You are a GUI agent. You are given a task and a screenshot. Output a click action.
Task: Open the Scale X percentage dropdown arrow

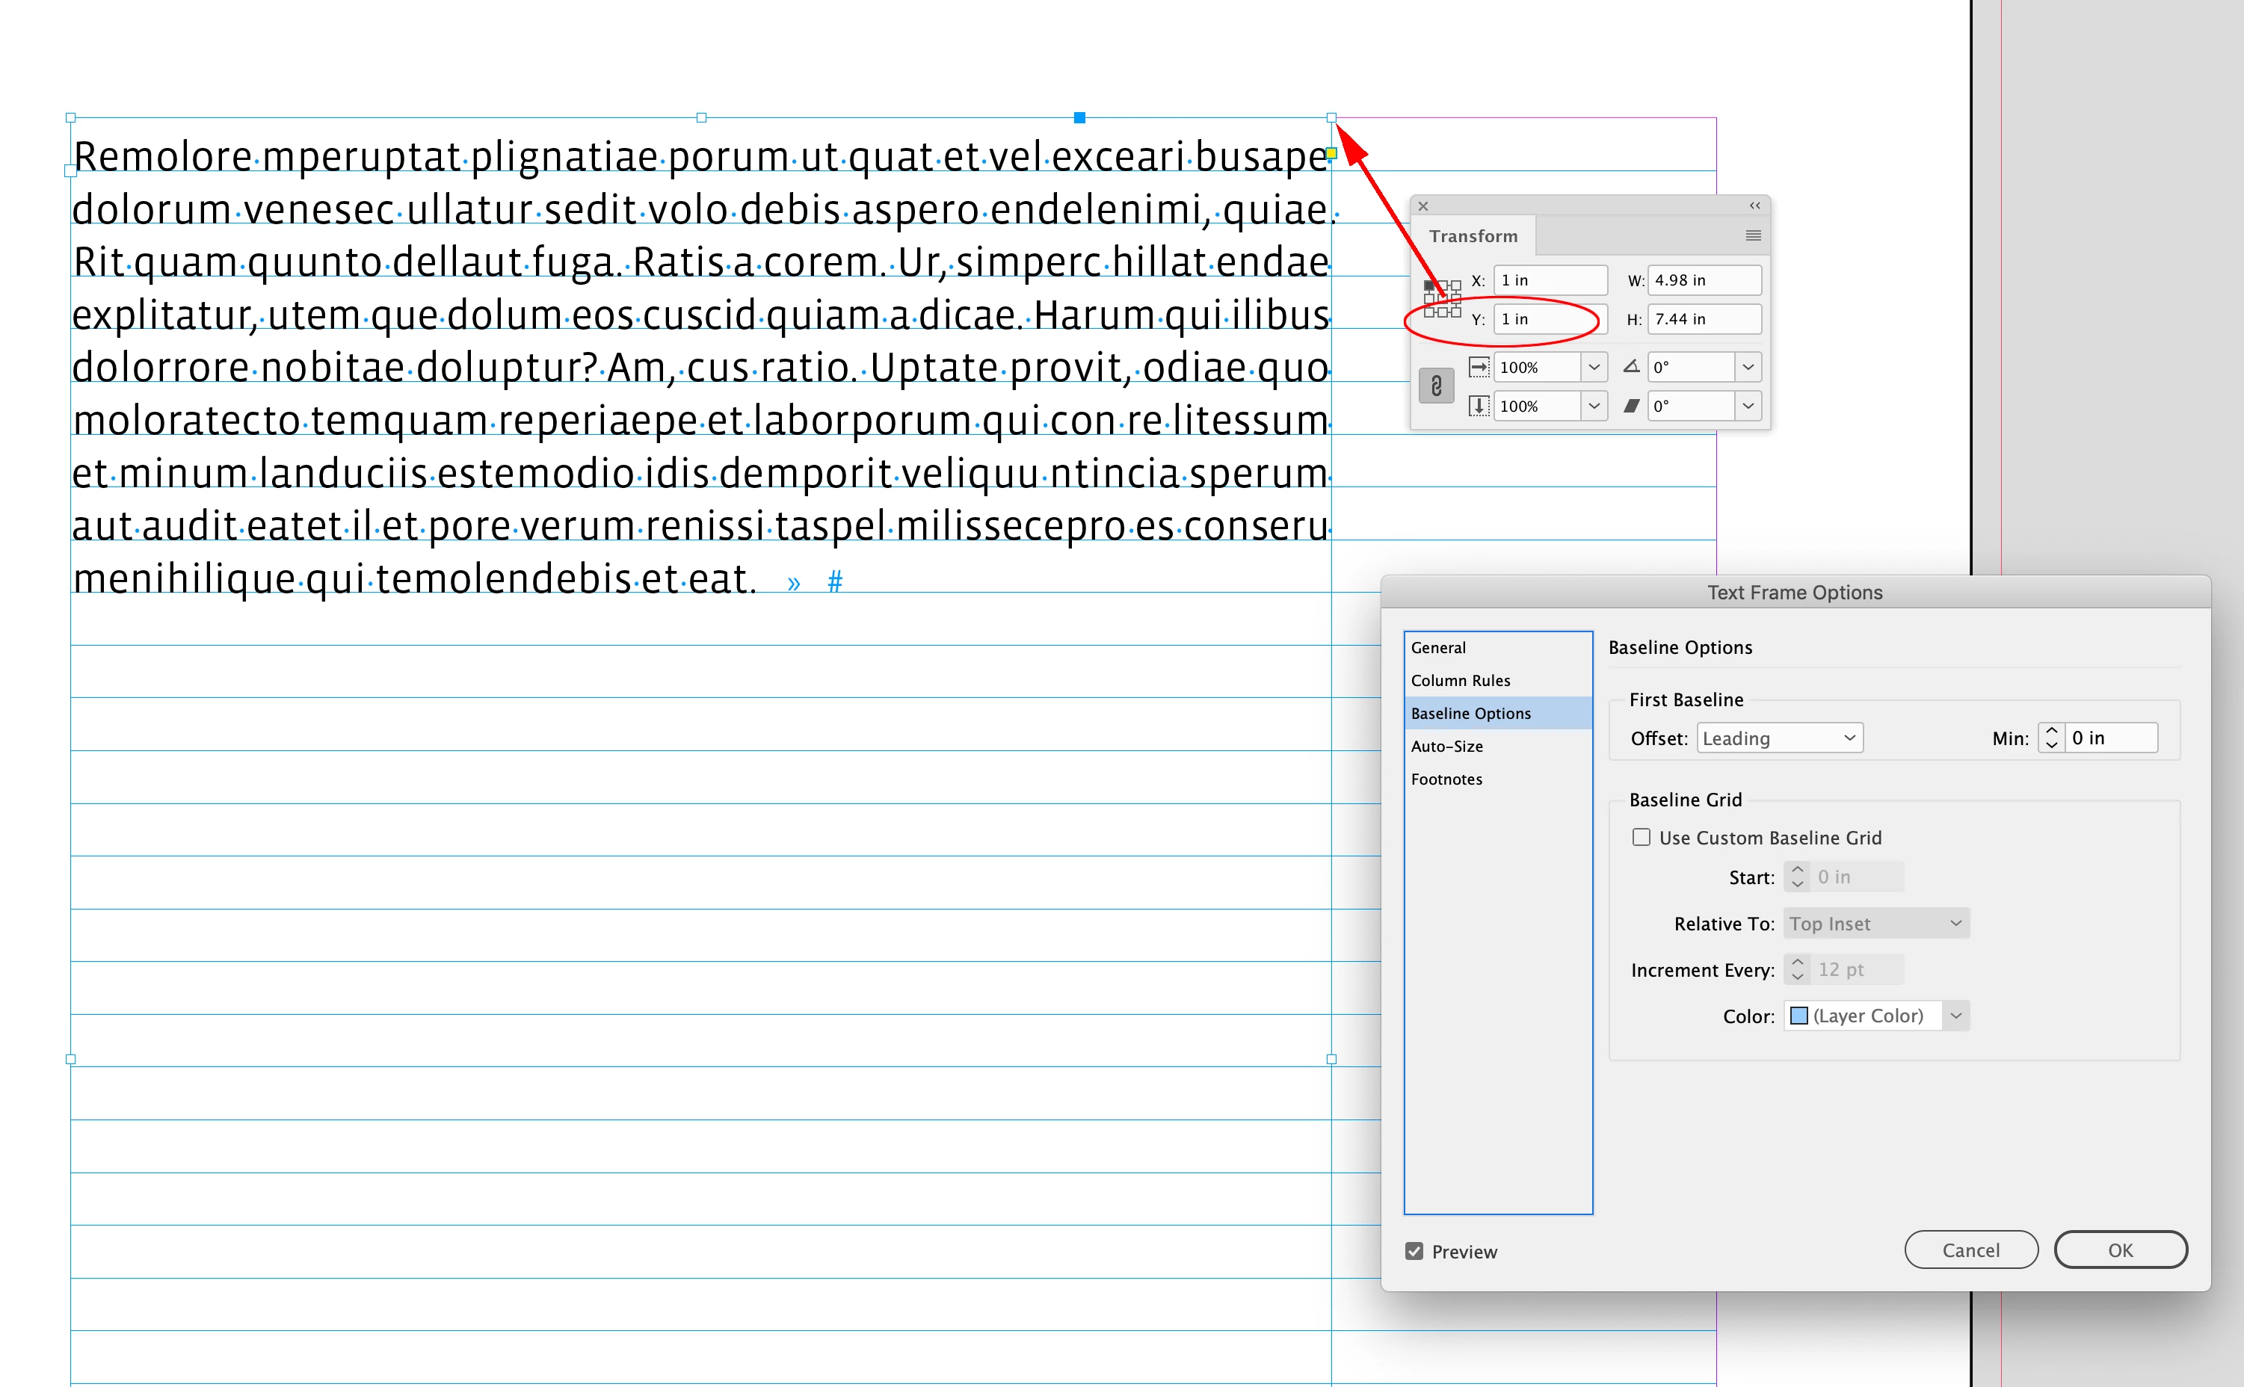coord(1594,367)
